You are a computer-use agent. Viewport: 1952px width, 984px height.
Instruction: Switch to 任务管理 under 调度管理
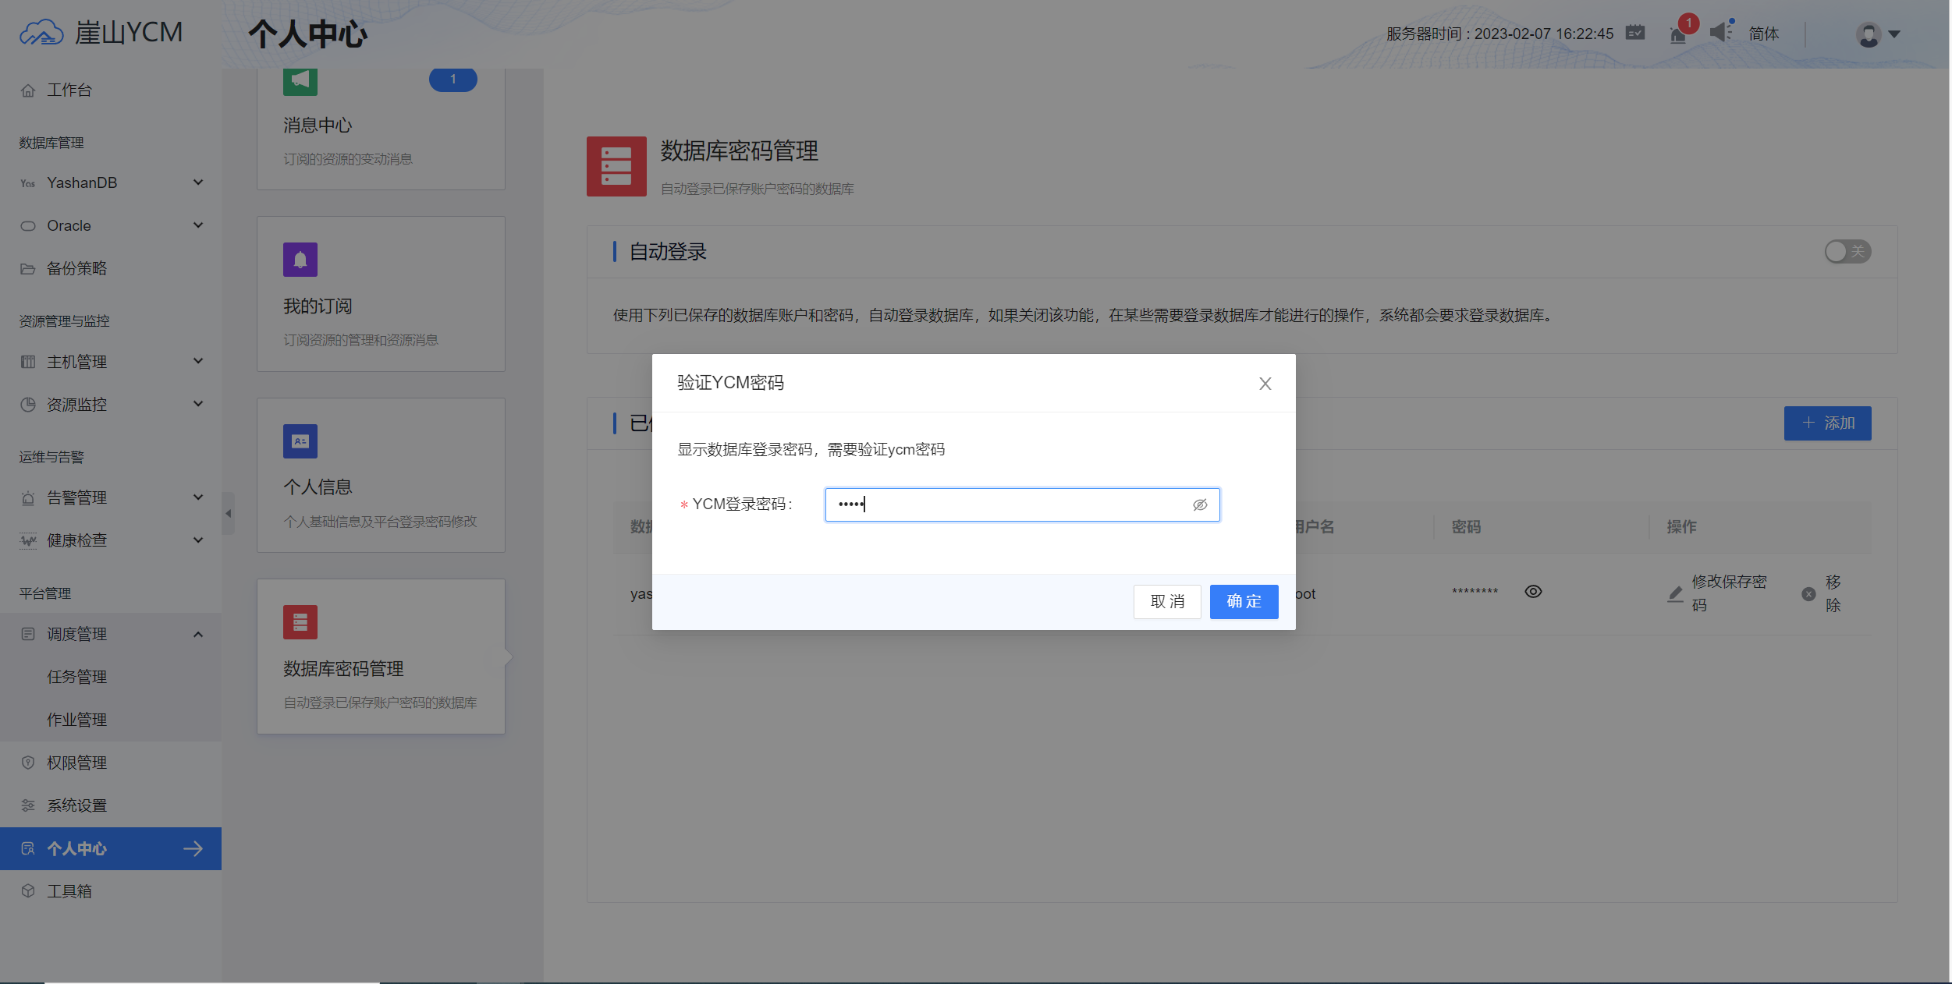tap(77, 676)
